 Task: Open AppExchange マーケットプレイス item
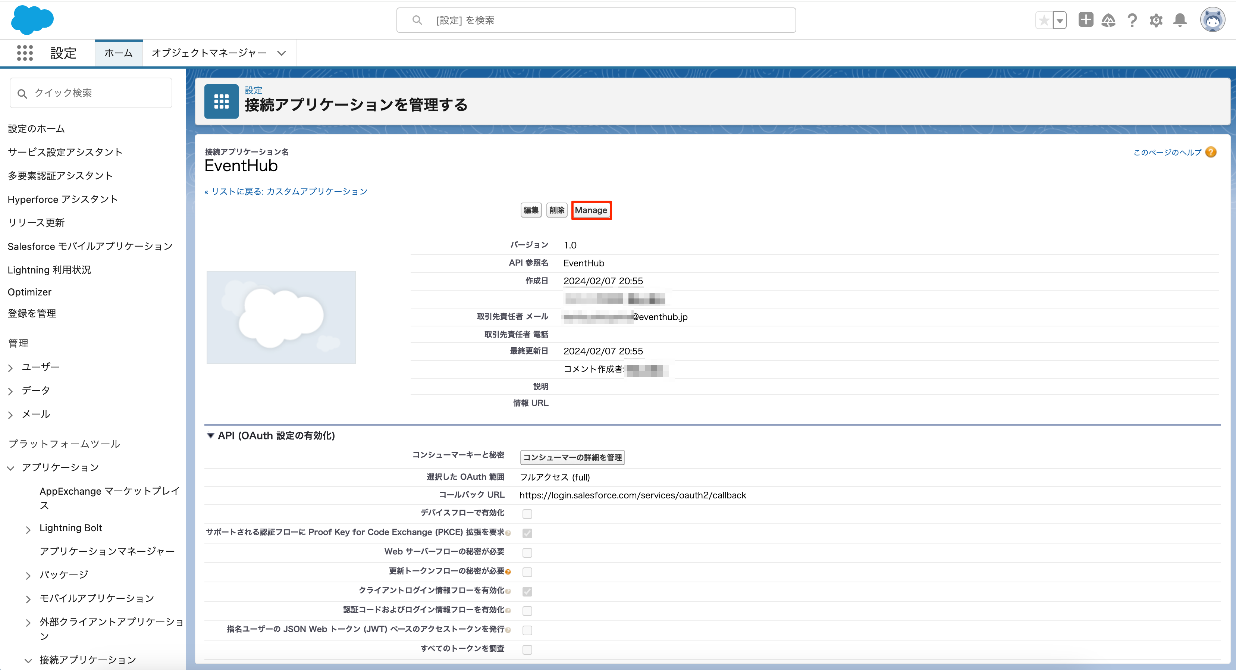tap(110, 498)
